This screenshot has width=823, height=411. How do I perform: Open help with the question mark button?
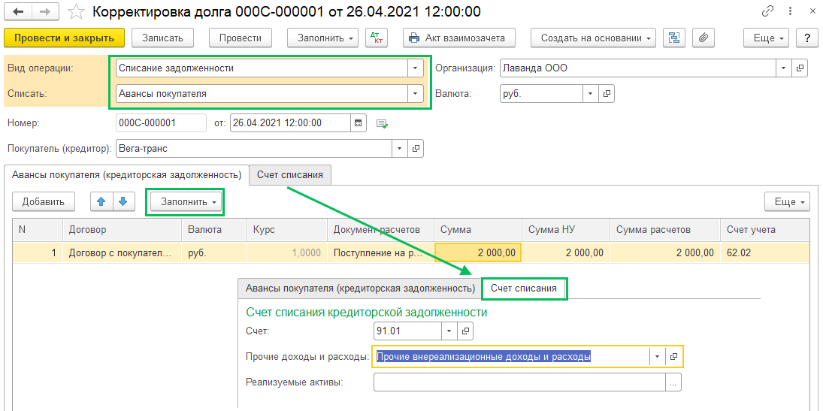tap(805, 38)
